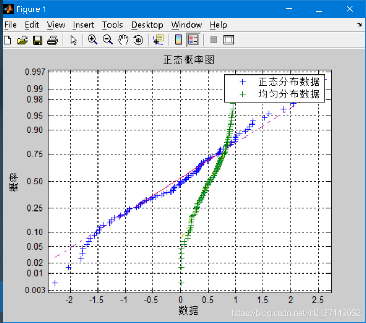
Task: Click the y-axis label 概率
Action: (x=14, y=182)
